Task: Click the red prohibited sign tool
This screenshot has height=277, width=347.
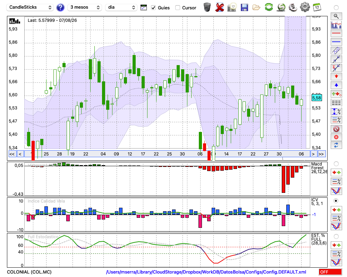Action: [336, 129]
